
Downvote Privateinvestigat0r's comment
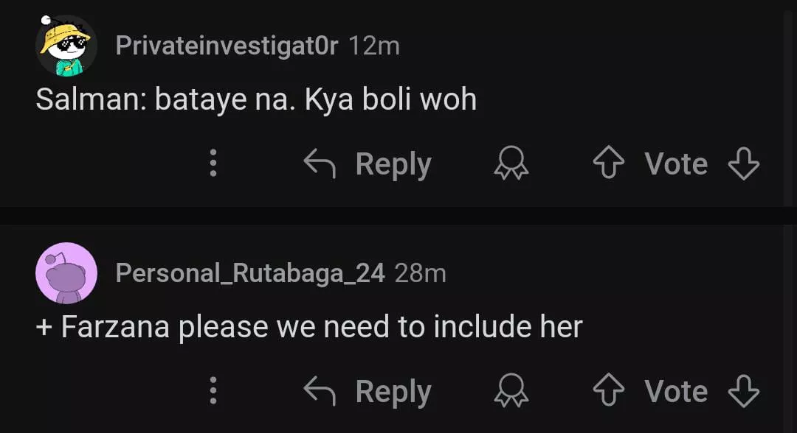[743, 164]
